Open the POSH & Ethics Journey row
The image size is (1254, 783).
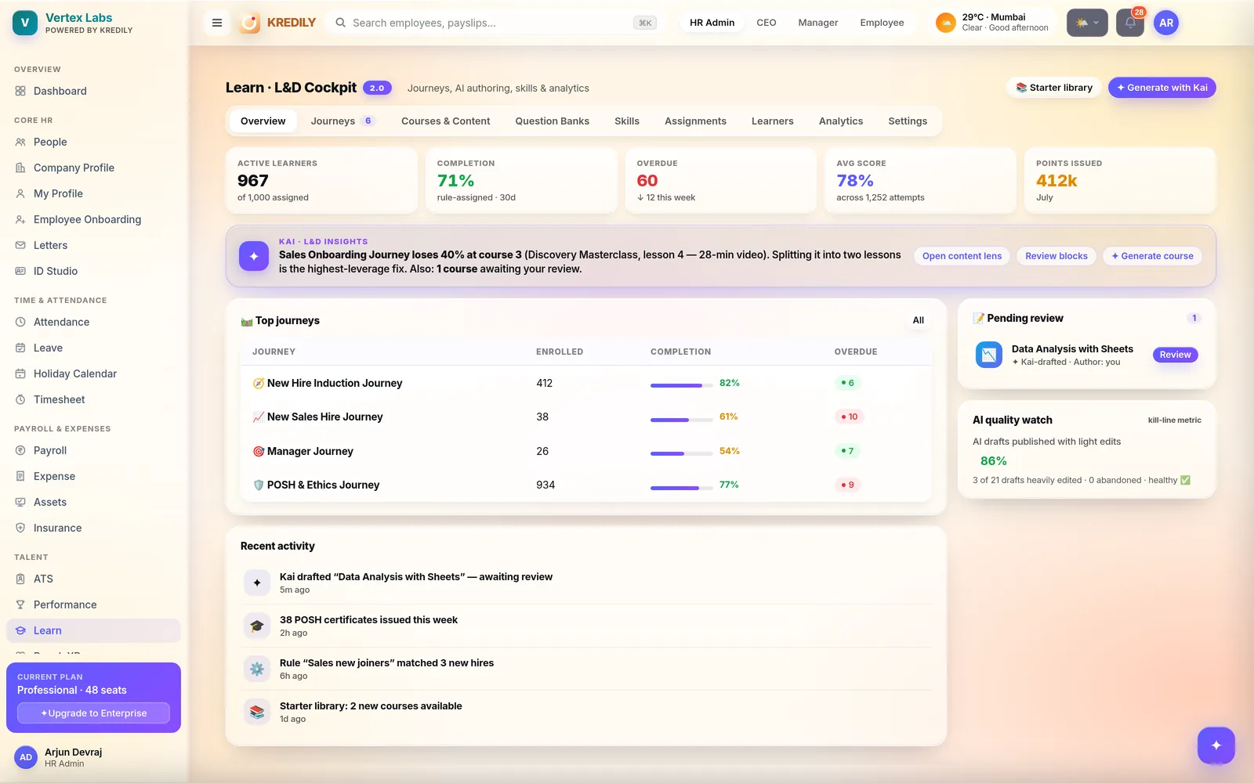pos(585,485)
